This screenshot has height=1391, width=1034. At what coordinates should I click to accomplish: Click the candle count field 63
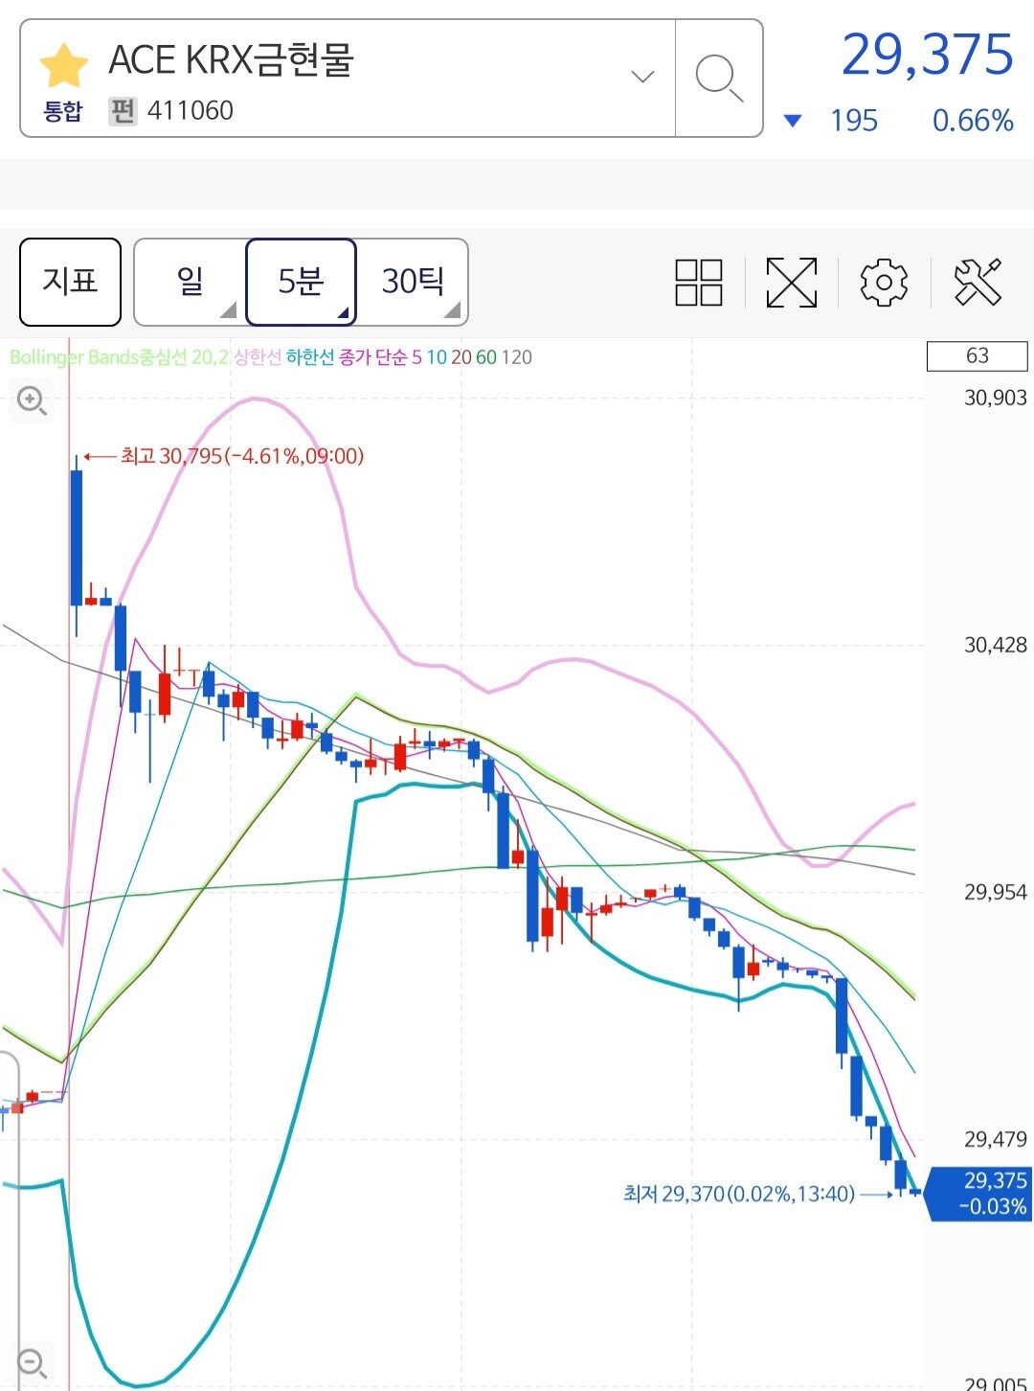coord(977,355)
